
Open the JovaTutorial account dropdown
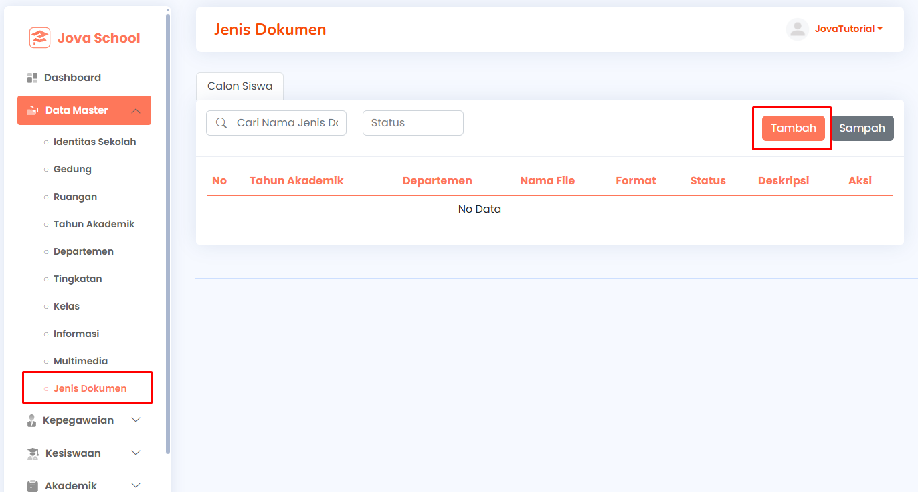[x=848, y=29]
